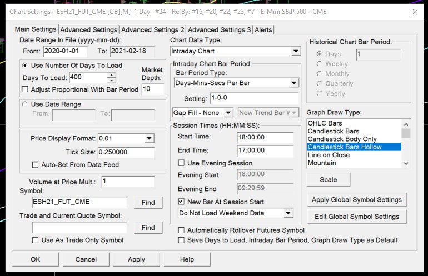The height and width of the screenshot is (276, 428).
Task: Select Candlestick Bars Hollow draw type
Action: (354, 147)
